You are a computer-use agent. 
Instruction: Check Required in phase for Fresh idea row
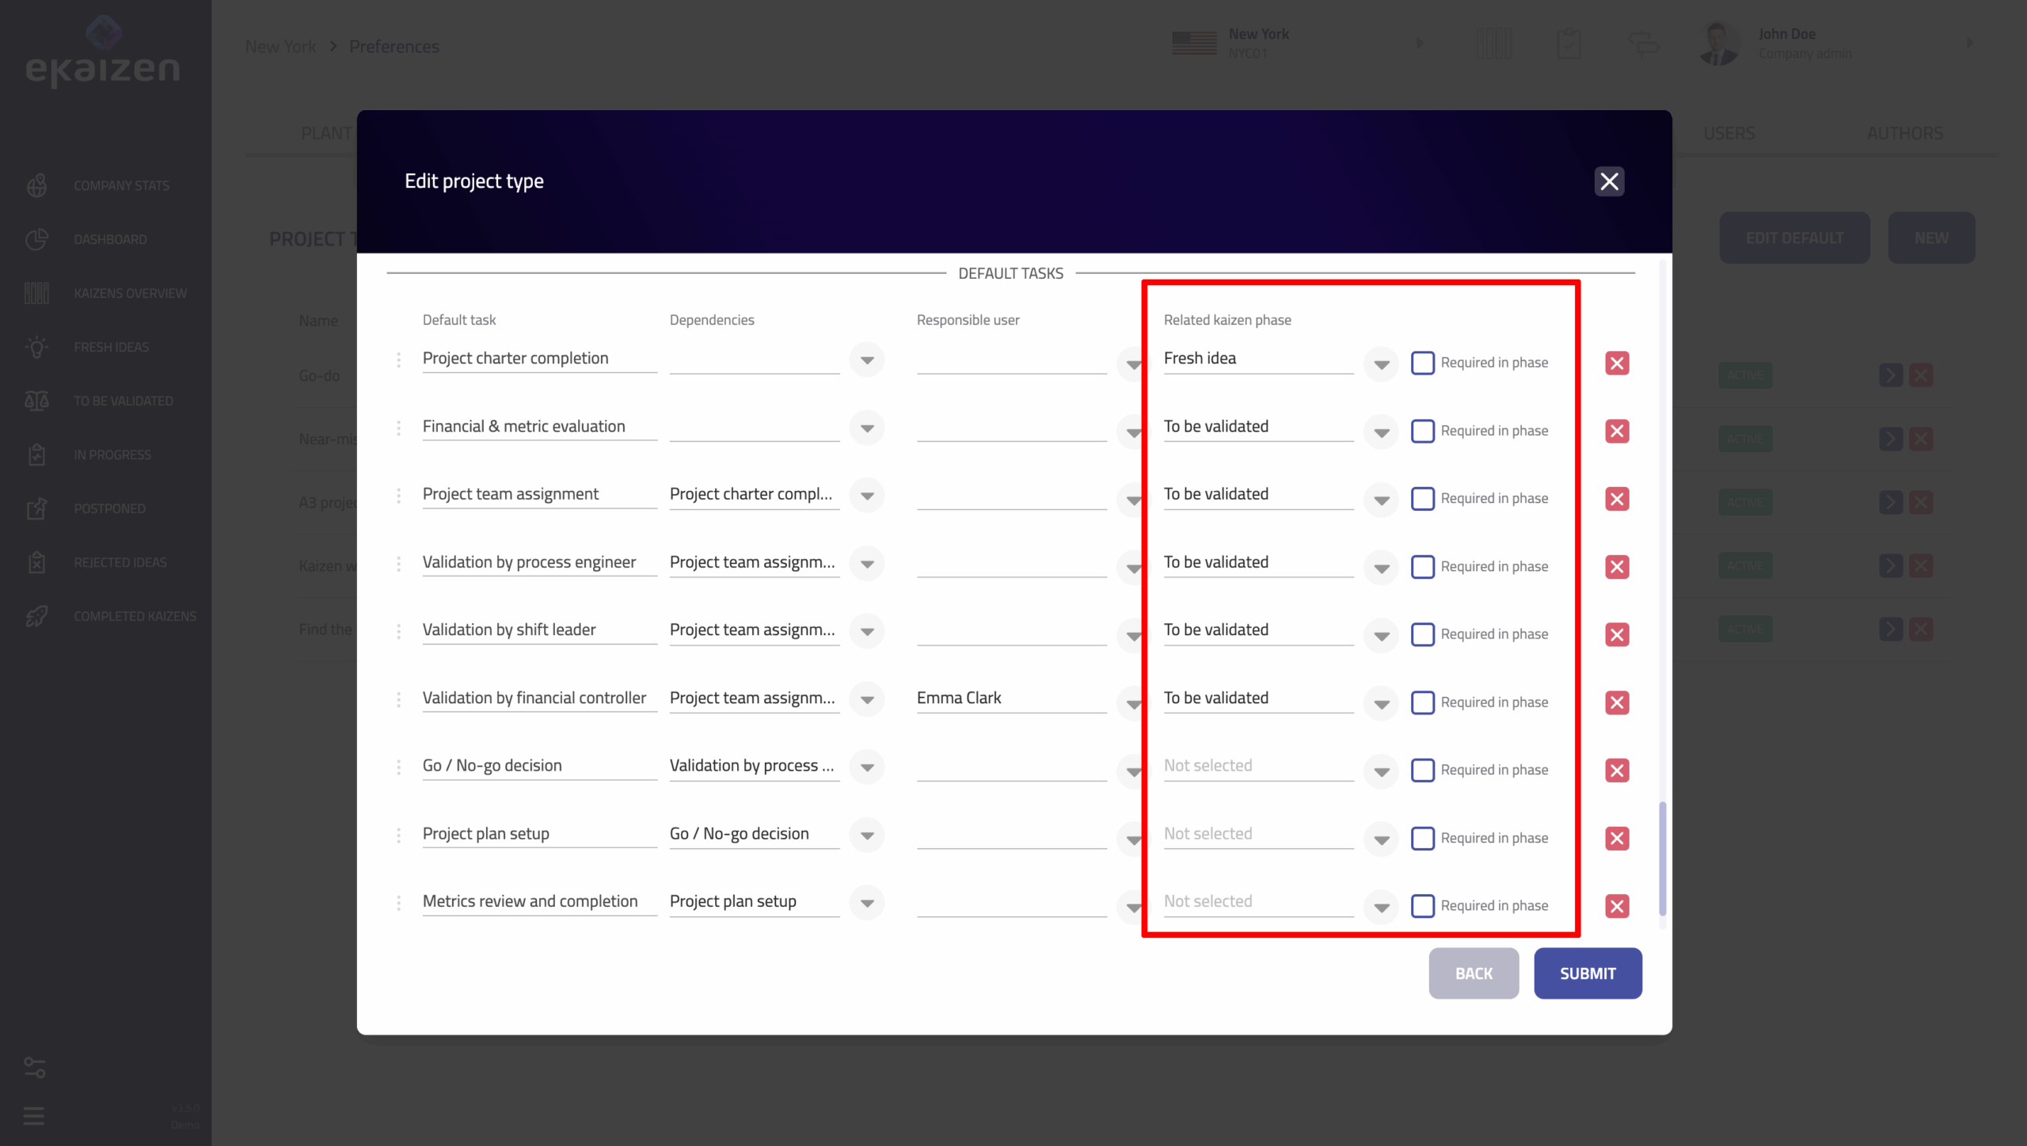1422,363
